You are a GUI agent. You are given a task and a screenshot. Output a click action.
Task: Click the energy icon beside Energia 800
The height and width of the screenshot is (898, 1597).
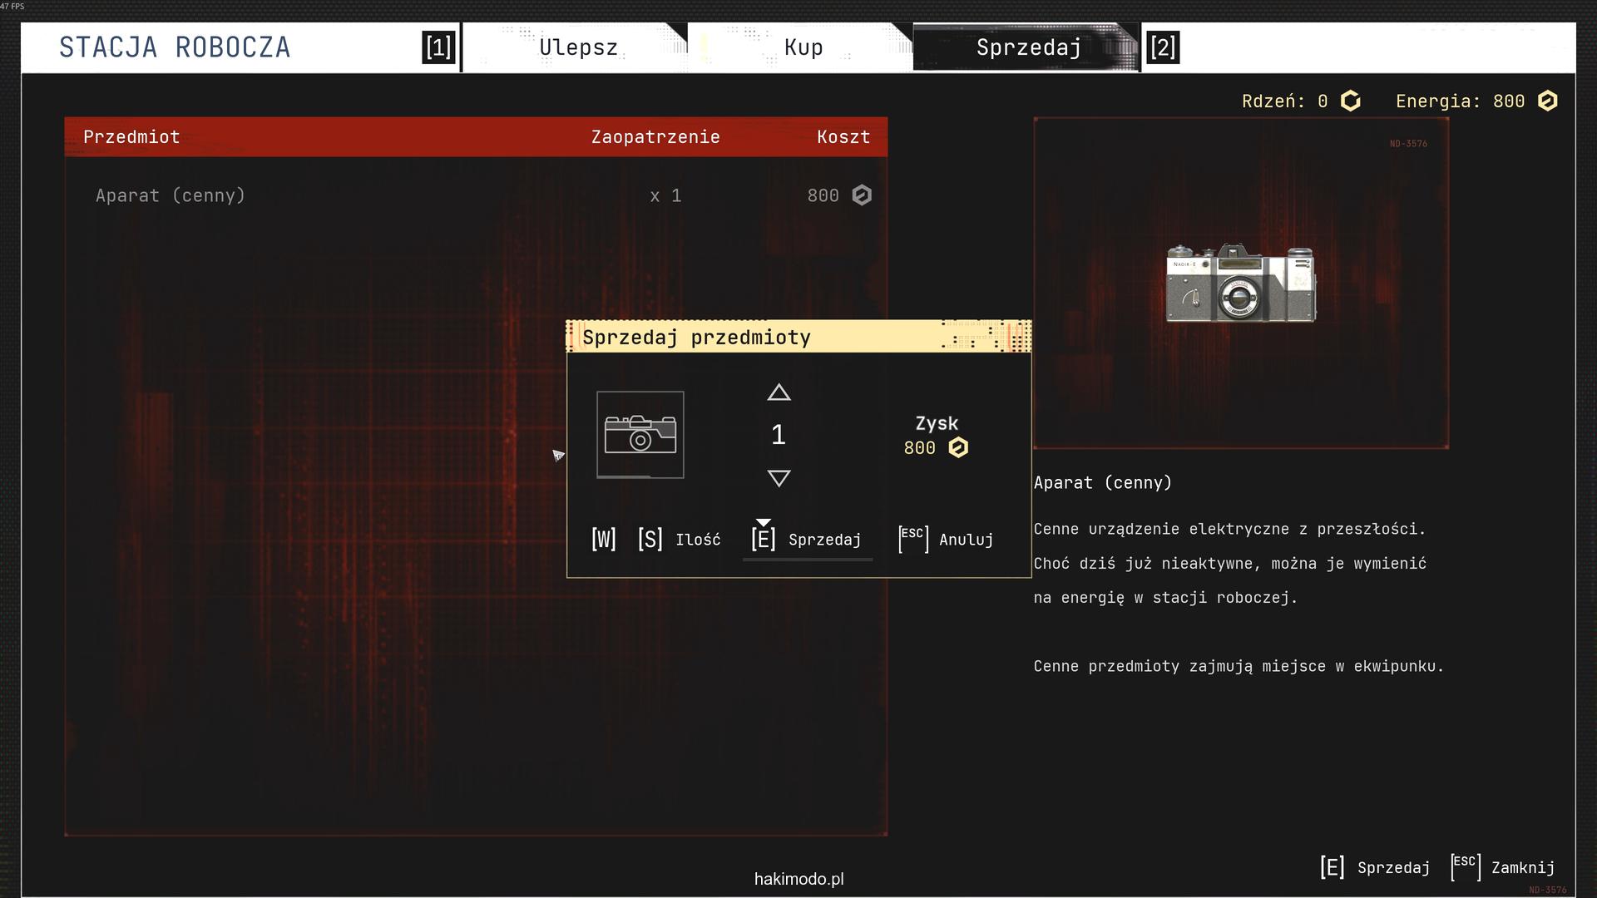tap(1547, 101)
